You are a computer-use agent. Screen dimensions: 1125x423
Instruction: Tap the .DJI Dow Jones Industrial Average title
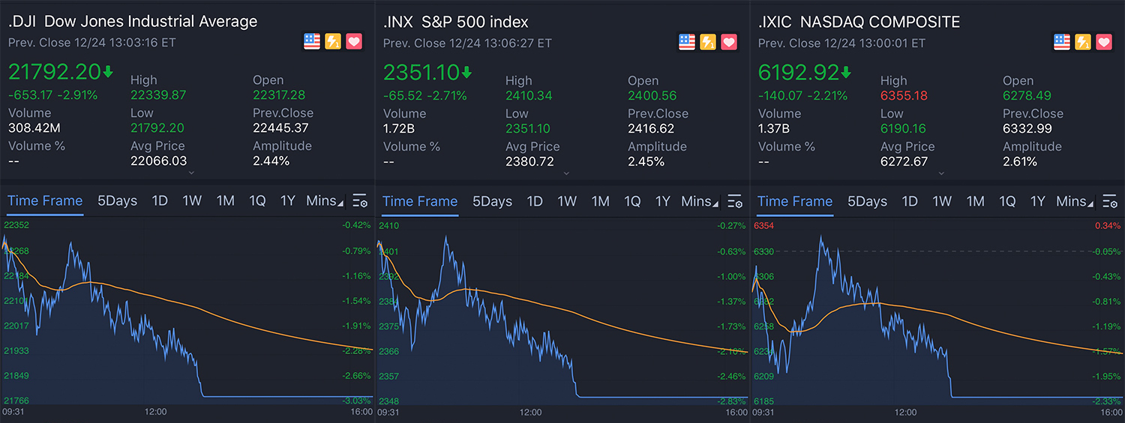(x=133, y=22)
